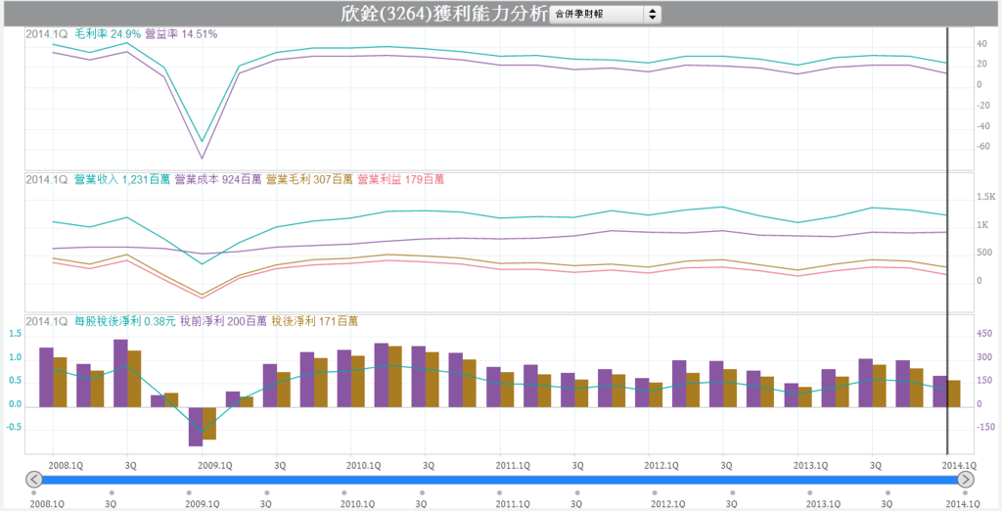Click the 營業利益 179百萬 legend label
Viewport: 1002px width, 511px height.
[400, 180]
